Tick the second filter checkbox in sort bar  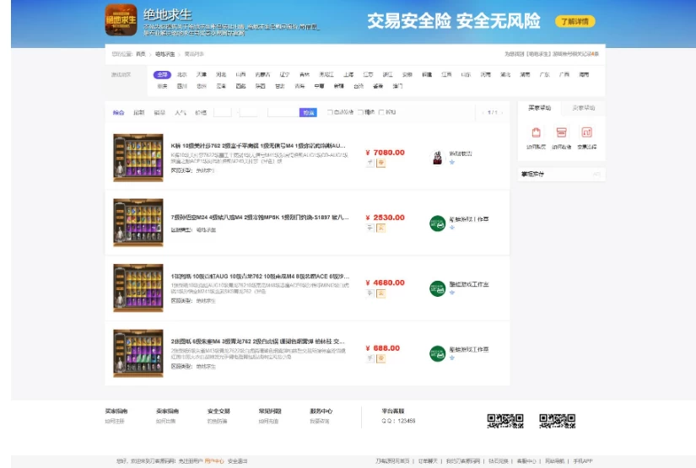pos(360,112)
